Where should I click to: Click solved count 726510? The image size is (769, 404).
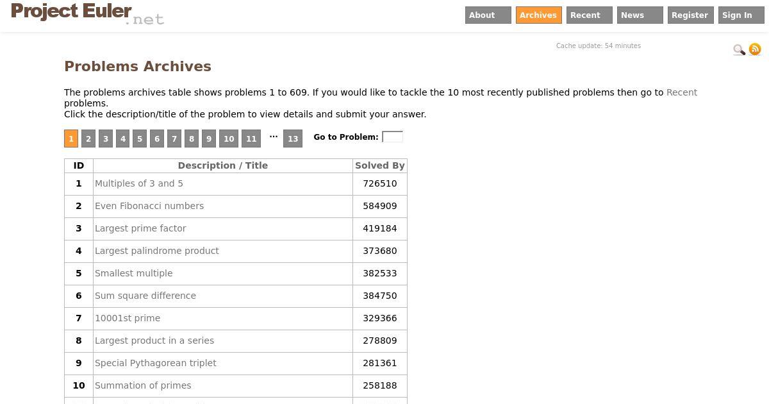pyautogui.click(x=380, y=183)
